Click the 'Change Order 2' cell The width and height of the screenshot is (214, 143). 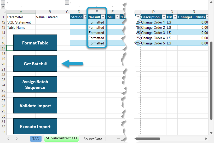(x=153, y=27)
